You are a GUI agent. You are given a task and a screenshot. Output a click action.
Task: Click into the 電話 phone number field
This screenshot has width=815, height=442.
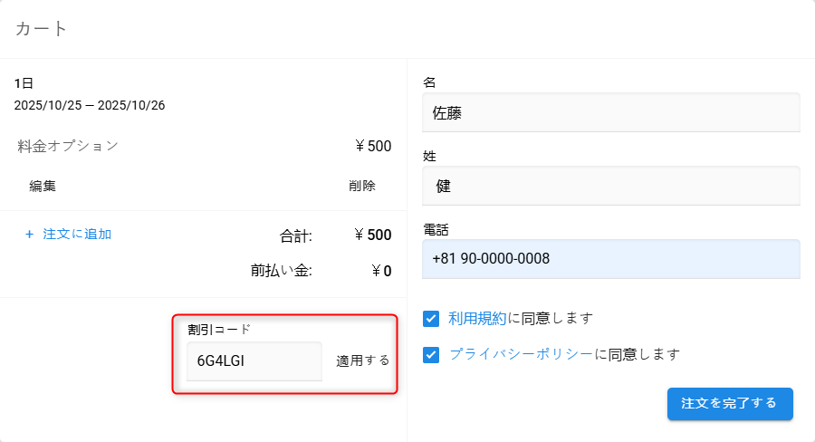(x=611, y=259)
